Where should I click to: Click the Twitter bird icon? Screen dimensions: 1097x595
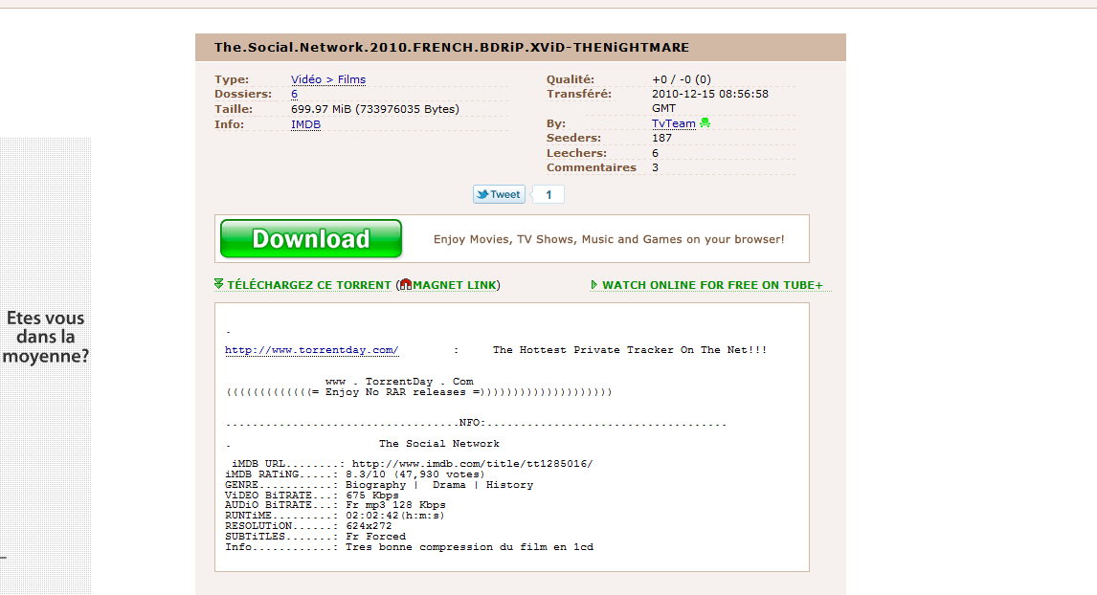(482, 194)
